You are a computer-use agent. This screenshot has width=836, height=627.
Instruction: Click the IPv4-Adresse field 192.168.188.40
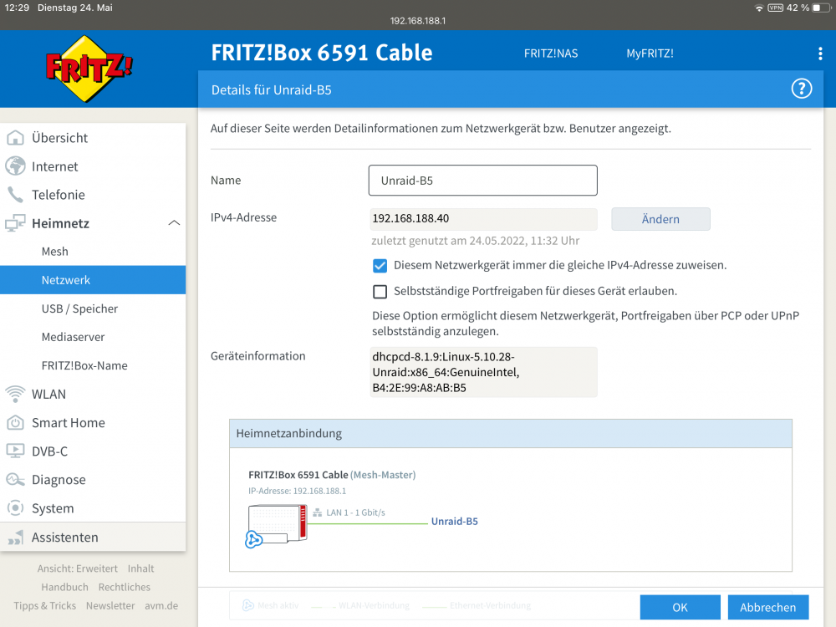483,218
